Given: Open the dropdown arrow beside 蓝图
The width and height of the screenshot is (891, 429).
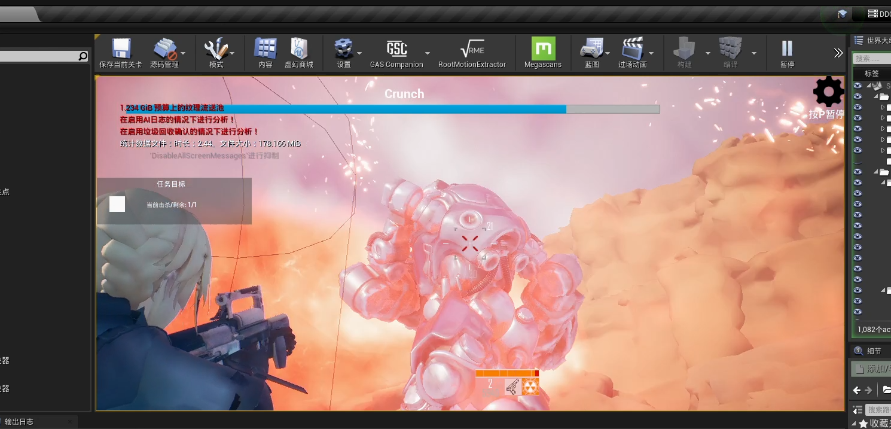Looking at the screenshot, I should pos(608,53).
